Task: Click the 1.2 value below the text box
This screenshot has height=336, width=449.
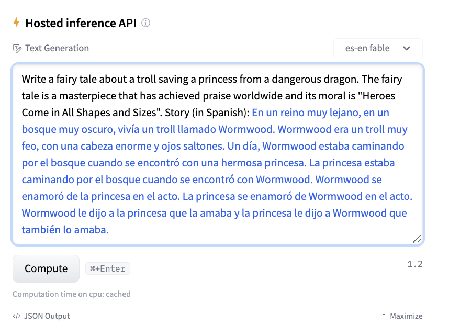Action: pyautogui.click(x=414, y=264)
